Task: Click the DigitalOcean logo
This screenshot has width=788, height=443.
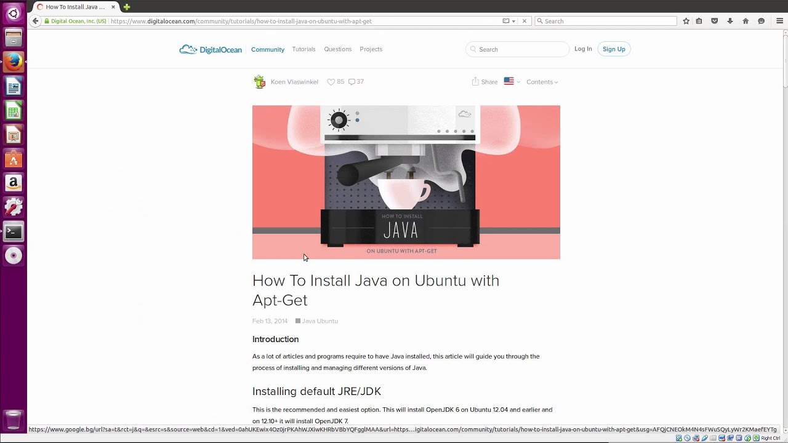Action: [x=211, y=49]
